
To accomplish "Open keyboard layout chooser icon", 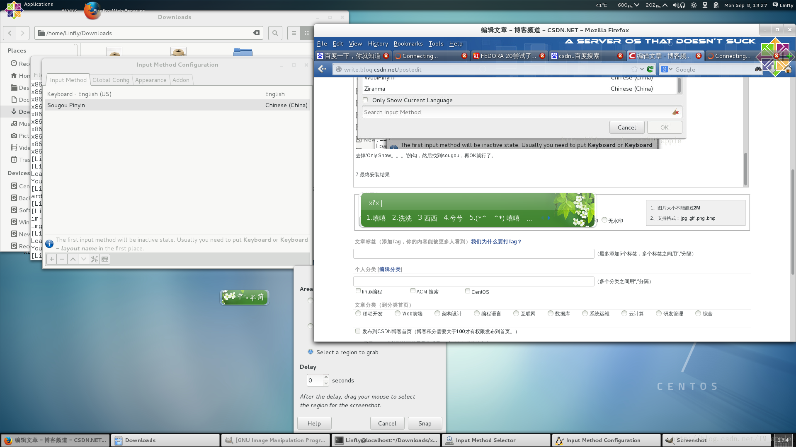I will coord(105,259).
